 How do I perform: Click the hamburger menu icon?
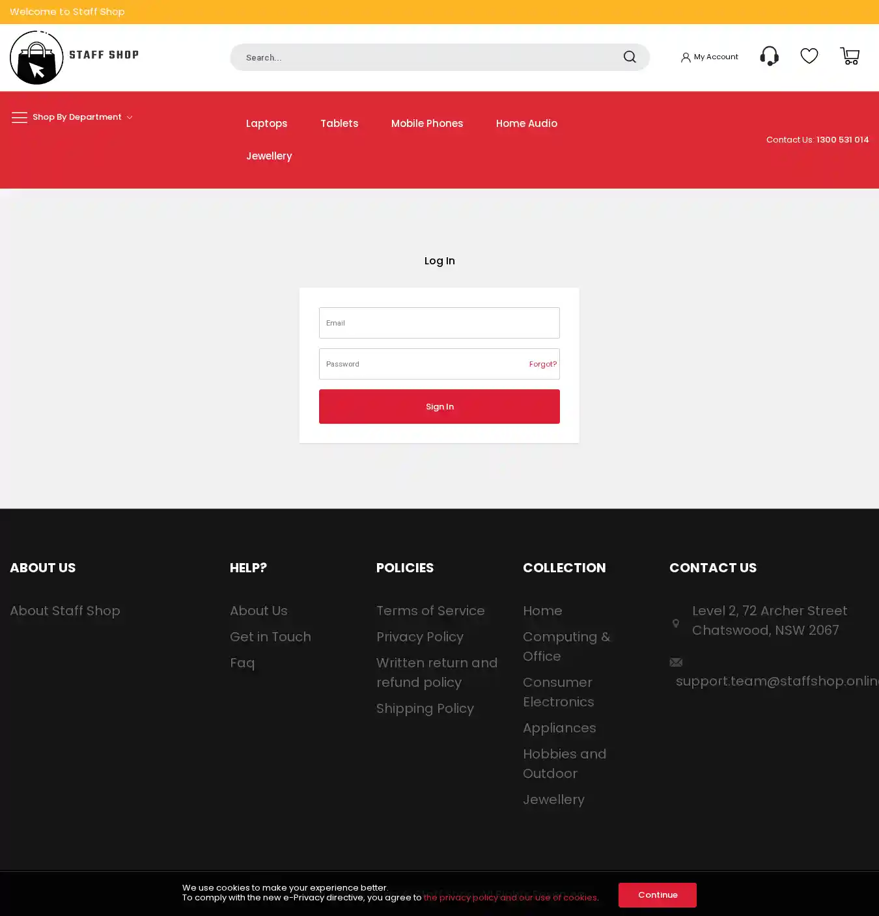(20, 117)
